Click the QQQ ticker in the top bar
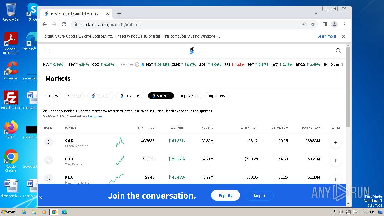 point(103,64)
